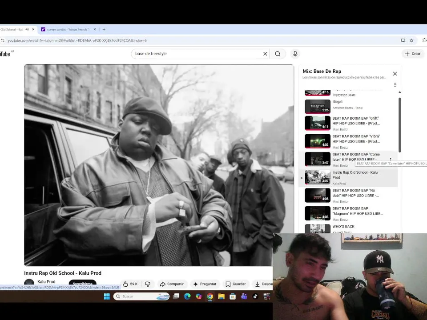Open the Windows Start menu
The height and width of the screenshot is (320, 427).
(107, 296)
